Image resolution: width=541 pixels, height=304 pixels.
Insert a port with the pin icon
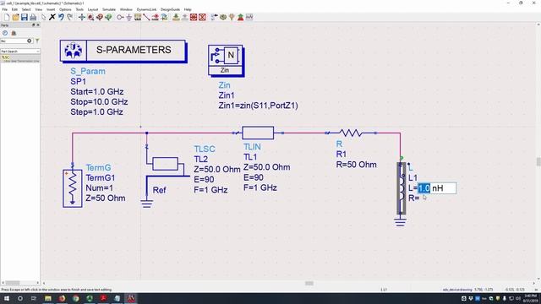(120, 17)
